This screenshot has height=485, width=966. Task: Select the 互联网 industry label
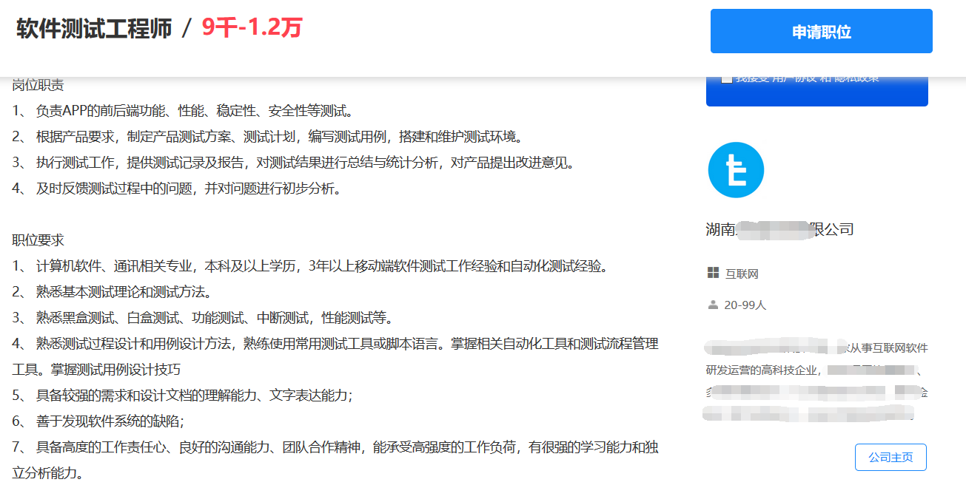point(741,274)
